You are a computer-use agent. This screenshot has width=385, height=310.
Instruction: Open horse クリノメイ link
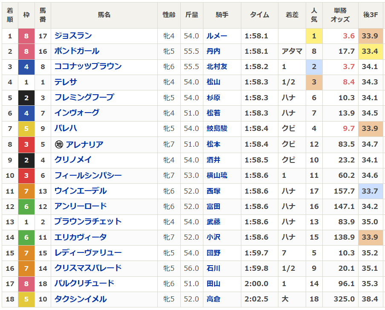(x=73, y=160)
